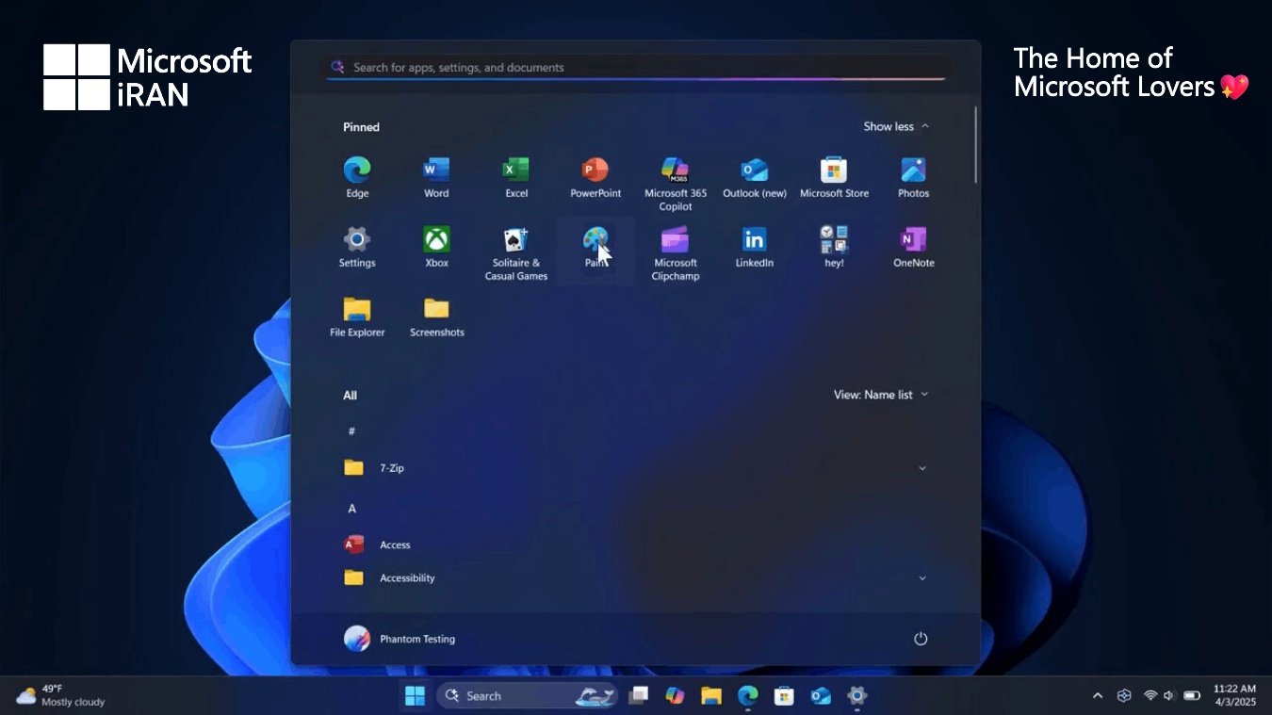The height and width of the screenshot is (715, 1272).
Task: Expand the Accessibility folder chevron
Action: 922,578
